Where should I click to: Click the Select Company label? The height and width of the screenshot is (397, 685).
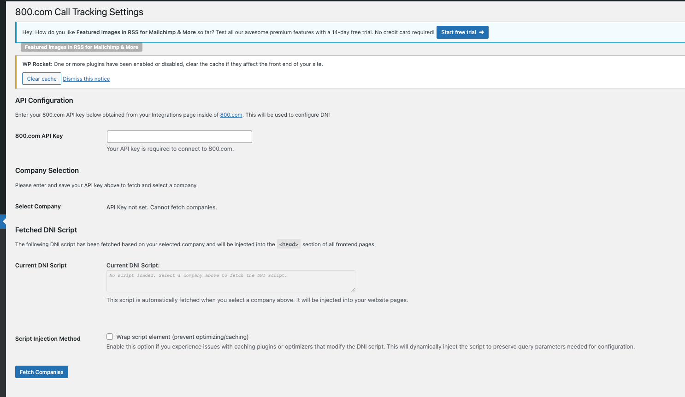point(38,207)
